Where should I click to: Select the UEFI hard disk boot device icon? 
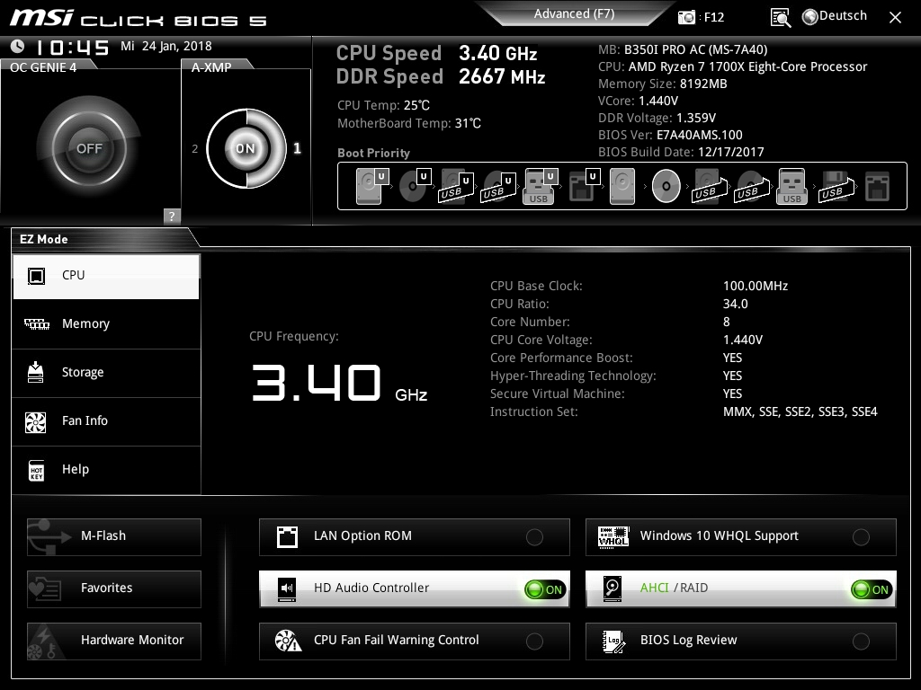coord(371,186)
